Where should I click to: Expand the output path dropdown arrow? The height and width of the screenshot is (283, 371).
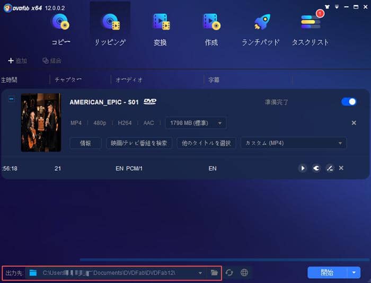point(200,273)
